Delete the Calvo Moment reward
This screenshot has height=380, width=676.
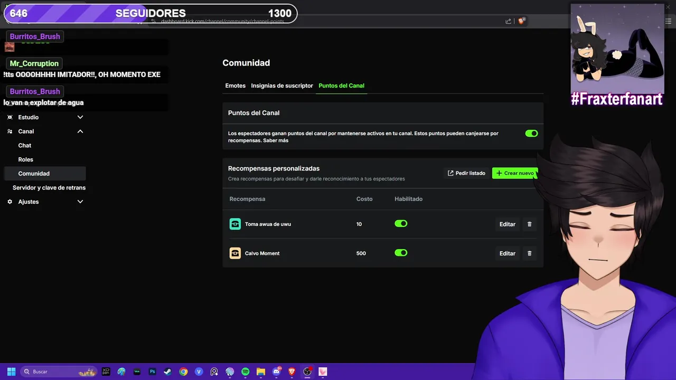click(x=530, y=253)
